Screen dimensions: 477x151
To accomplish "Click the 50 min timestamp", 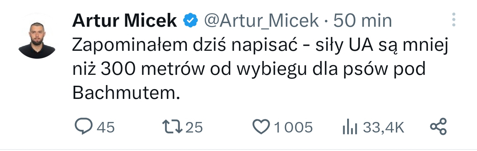I will 362,21.
